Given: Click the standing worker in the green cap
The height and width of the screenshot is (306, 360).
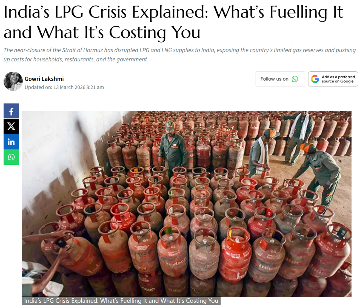Looking at the screenshot, I should (173, 148).
